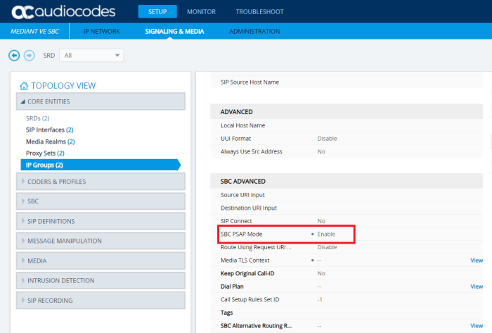Click View link for Media TLS Context
This screenshot has height=333, width=492.
click(x=476, y=260)
